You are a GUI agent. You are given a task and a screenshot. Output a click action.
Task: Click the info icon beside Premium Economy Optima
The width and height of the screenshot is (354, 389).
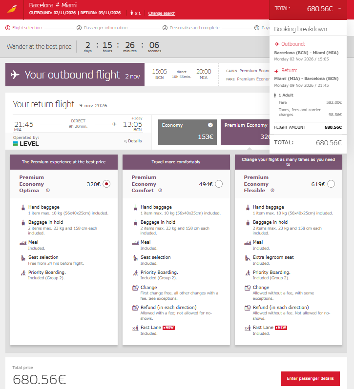click(x=48, y=190)
